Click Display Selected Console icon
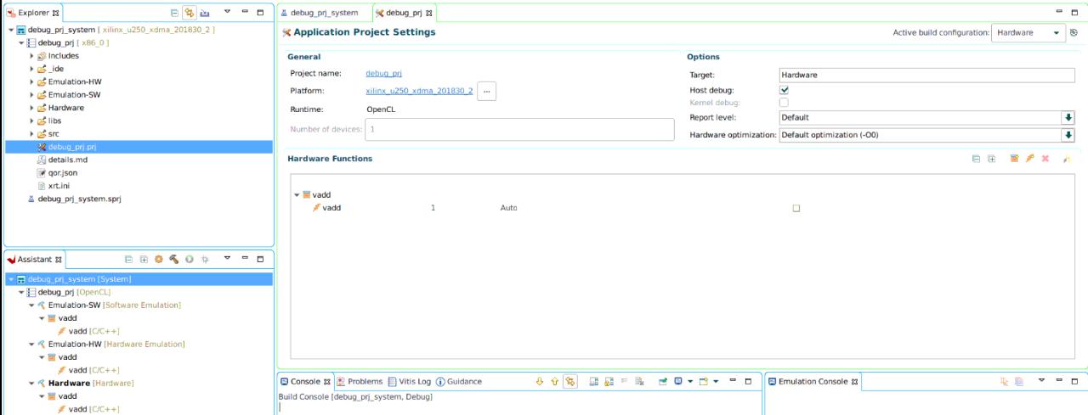 click(x=678, y=382)
